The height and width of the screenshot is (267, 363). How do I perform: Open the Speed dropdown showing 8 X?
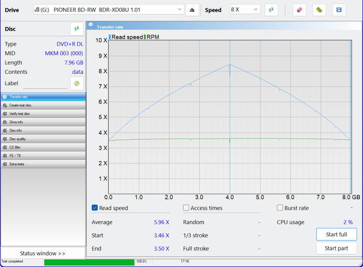coord(245,10)
